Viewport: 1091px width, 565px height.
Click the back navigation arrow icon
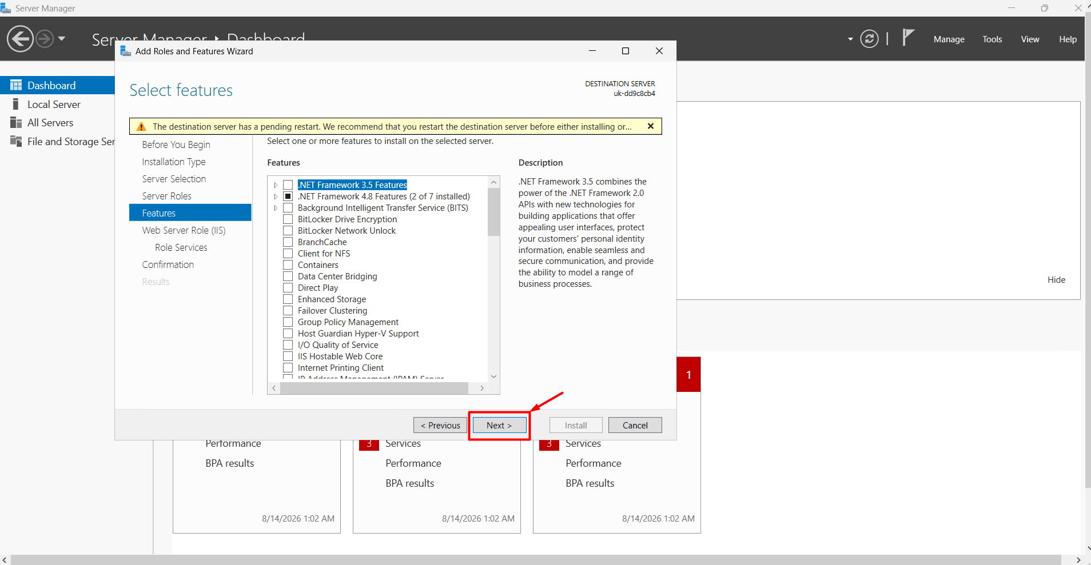(x=20, y=39)
